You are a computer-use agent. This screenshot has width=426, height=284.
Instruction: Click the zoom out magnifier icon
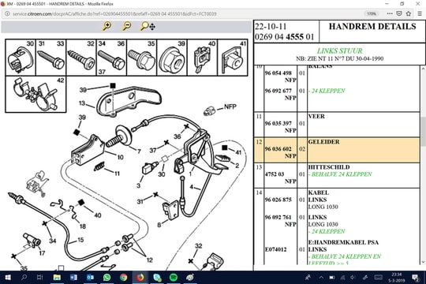[126, 26]
